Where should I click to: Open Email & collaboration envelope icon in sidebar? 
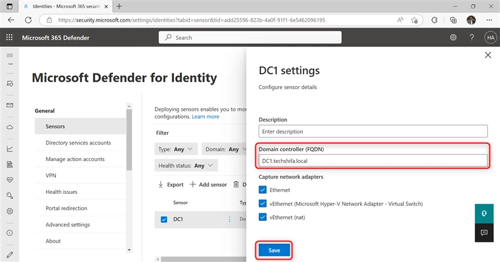pyautogui.click(x=10, y=105)
